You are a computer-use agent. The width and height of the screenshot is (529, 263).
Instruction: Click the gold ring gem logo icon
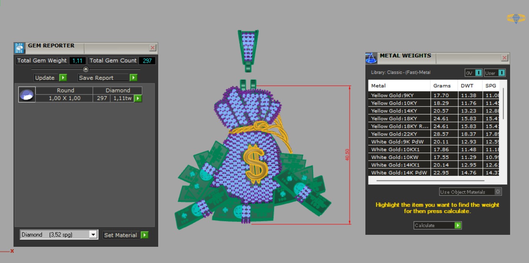click(516, 18)
